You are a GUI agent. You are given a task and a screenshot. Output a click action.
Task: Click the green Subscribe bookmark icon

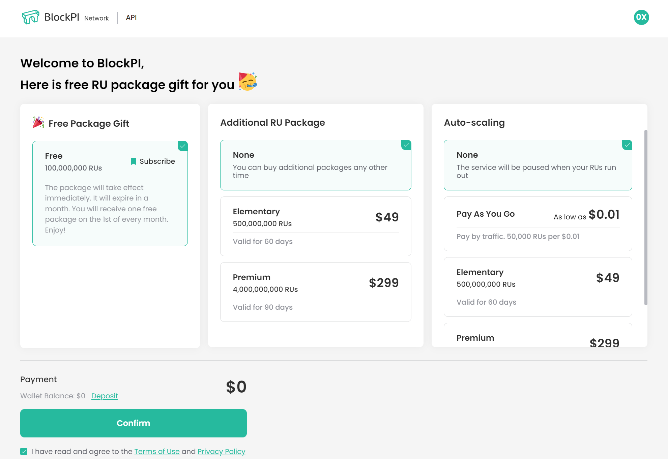click(x=134, y=161)
